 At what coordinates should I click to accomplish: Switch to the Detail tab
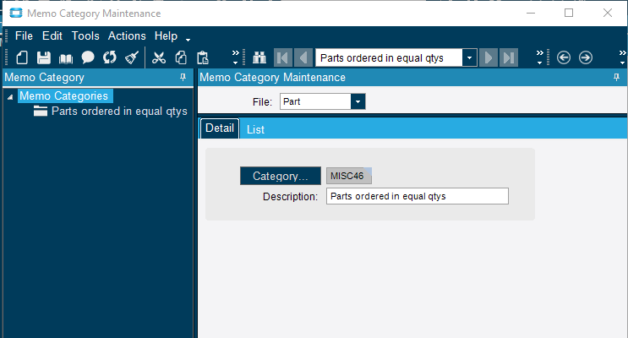pyautogui.click(x=220, y=128)
